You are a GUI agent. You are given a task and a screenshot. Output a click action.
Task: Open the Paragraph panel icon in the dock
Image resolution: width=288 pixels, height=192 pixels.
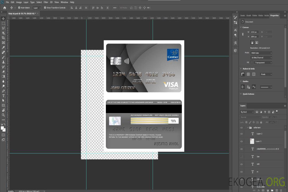[235, 35]
